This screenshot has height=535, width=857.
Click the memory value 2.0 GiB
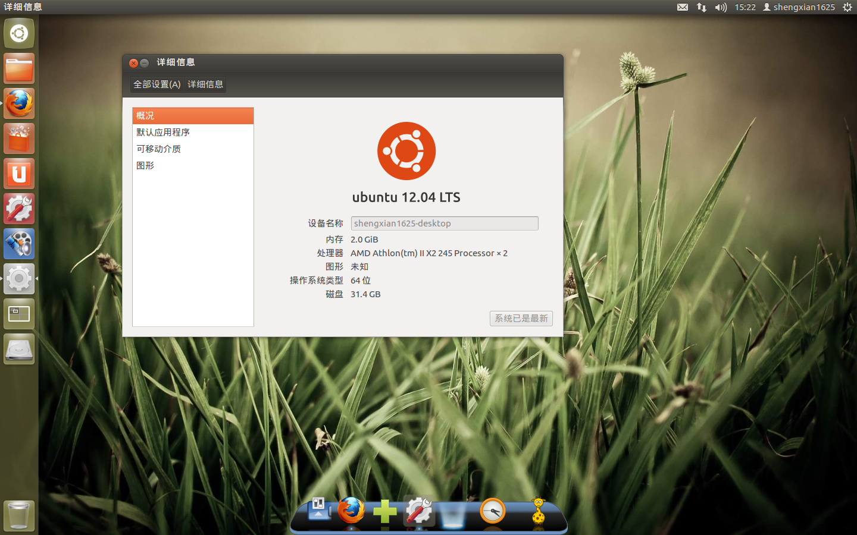coord(364,240)
